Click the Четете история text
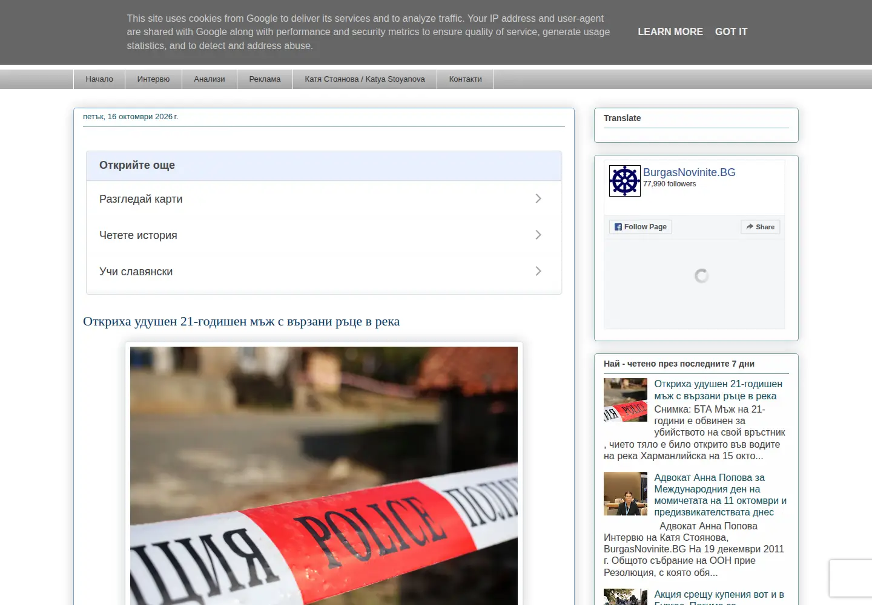The width and height of the screenshot is (872, 605). tap(138, 235)
